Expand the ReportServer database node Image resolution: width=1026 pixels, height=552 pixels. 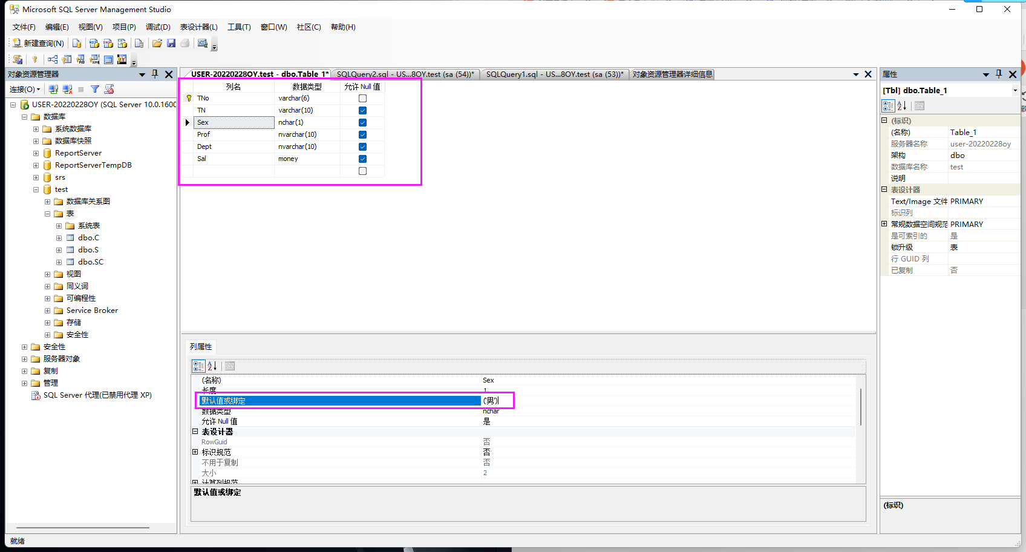[36, 153]
